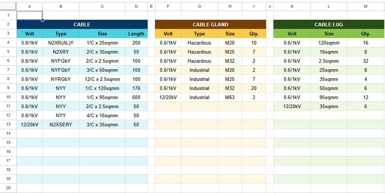Click Qty. header in CABLE GLAND table
This screenshot has height=193, width=385.
coord(254,34)
